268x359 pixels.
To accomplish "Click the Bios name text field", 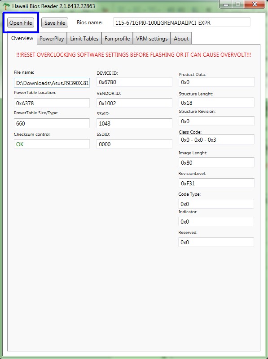I will pos(182,22).
